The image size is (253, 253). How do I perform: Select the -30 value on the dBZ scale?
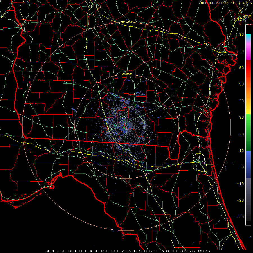click(240, 217)
